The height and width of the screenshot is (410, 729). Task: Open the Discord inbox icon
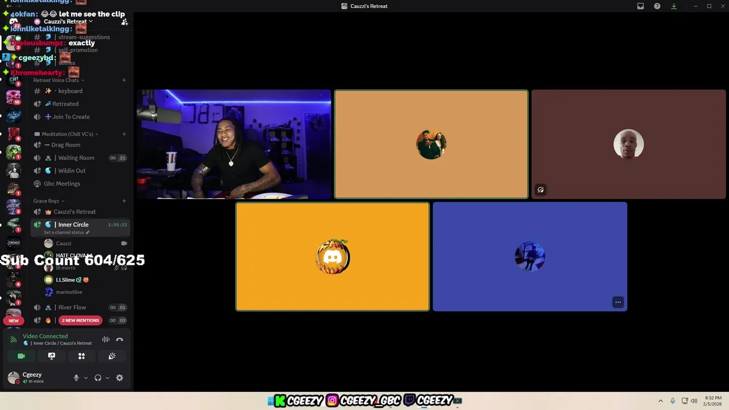click(x=641, y=6)
